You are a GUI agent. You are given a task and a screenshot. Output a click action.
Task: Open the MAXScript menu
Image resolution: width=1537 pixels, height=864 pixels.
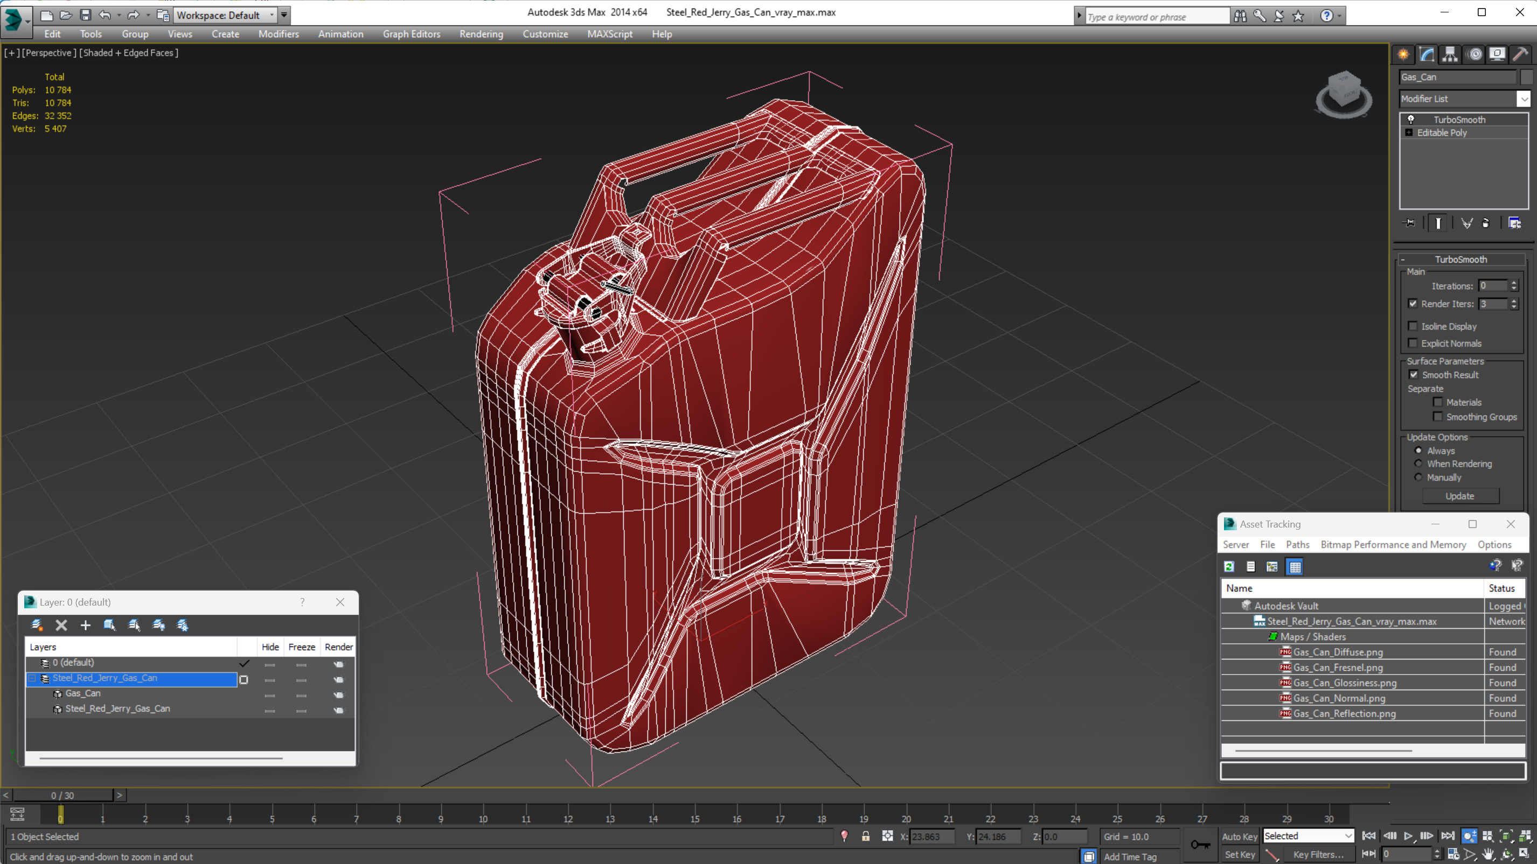[x=610, y=34]
